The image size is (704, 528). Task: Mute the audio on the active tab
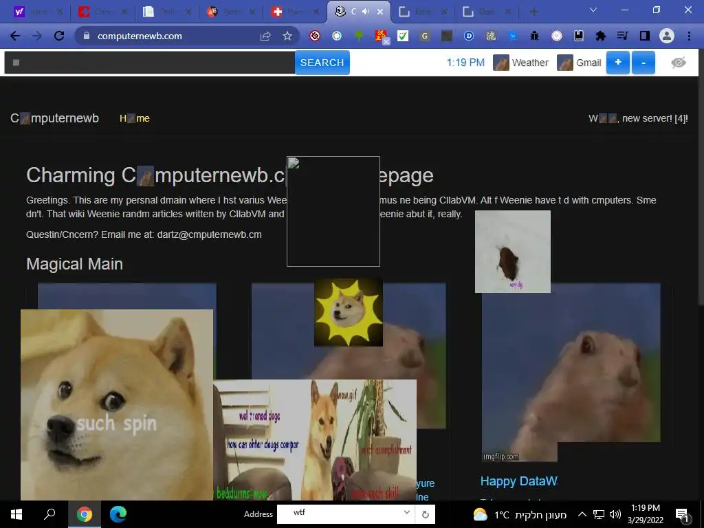click(x=366, y=12)
